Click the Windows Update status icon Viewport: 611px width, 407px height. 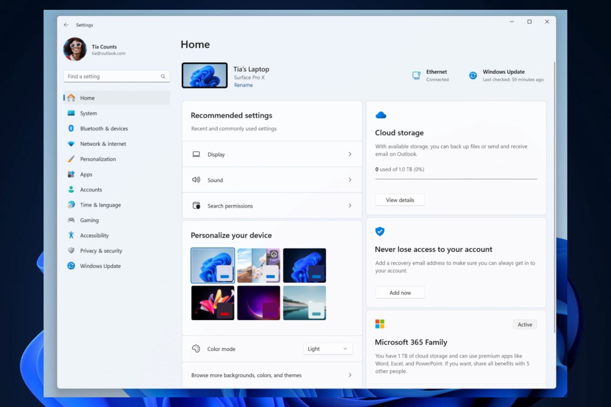coord(473,75)
